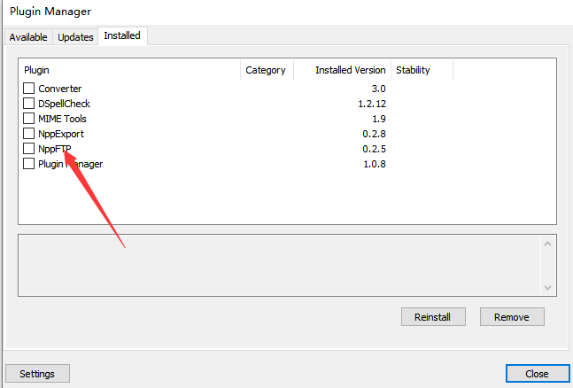Open the Updates tab

coord(75,37)
